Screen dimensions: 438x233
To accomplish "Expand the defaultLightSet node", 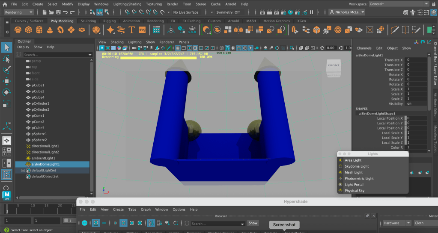I will click(23, 170).
